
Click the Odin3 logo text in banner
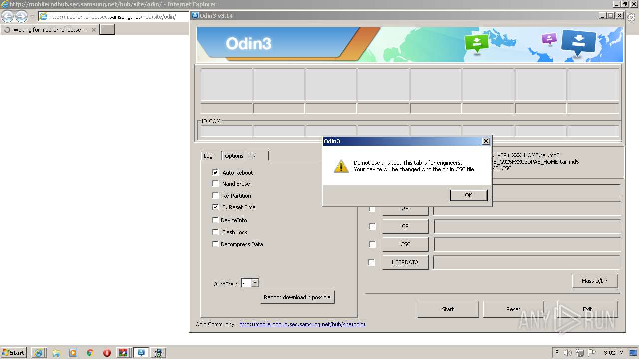pyautogui.click(x=248, y=44)
